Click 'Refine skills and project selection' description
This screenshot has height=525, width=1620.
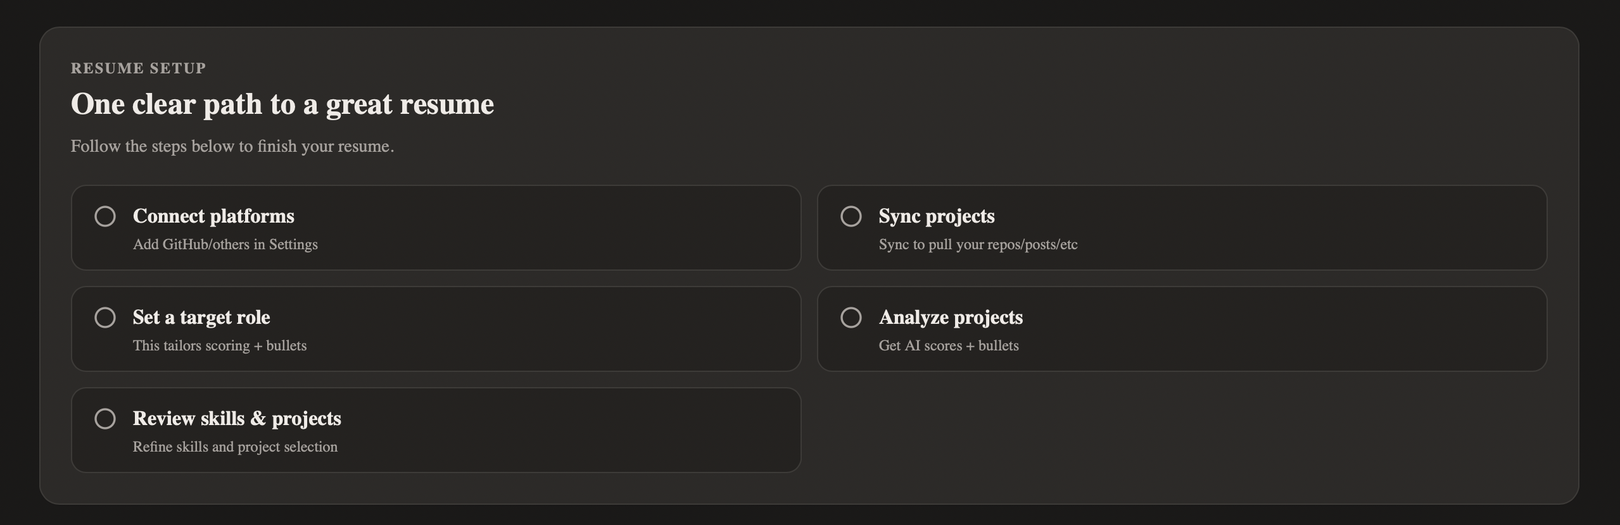pos(235,447)
